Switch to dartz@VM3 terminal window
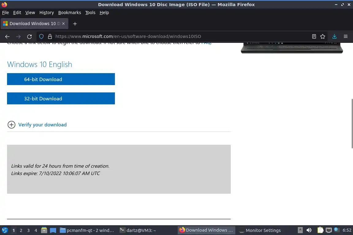Image resolution: width=353 pixels, height=235 pixels. (x=138, y=230)
